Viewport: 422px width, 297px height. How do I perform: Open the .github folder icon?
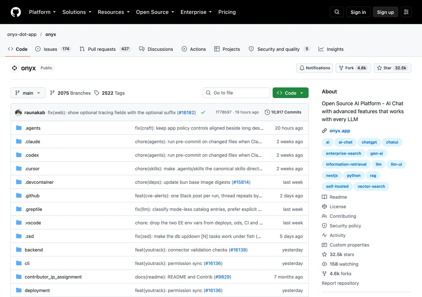pos(19,196)
